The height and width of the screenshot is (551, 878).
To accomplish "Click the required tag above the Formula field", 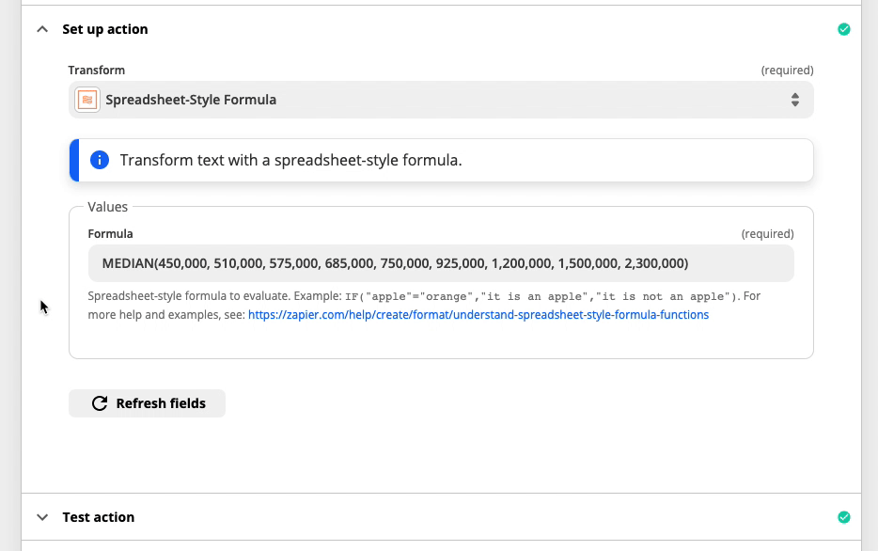I will (x=767, y=233).
